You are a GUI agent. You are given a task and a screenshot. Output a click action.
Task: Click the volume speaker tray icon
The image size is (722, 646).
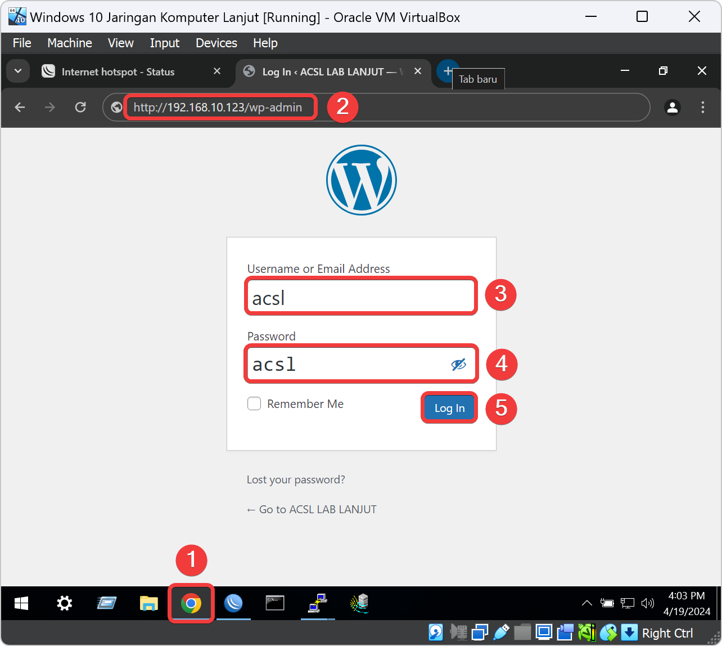[x=648, y=603]
